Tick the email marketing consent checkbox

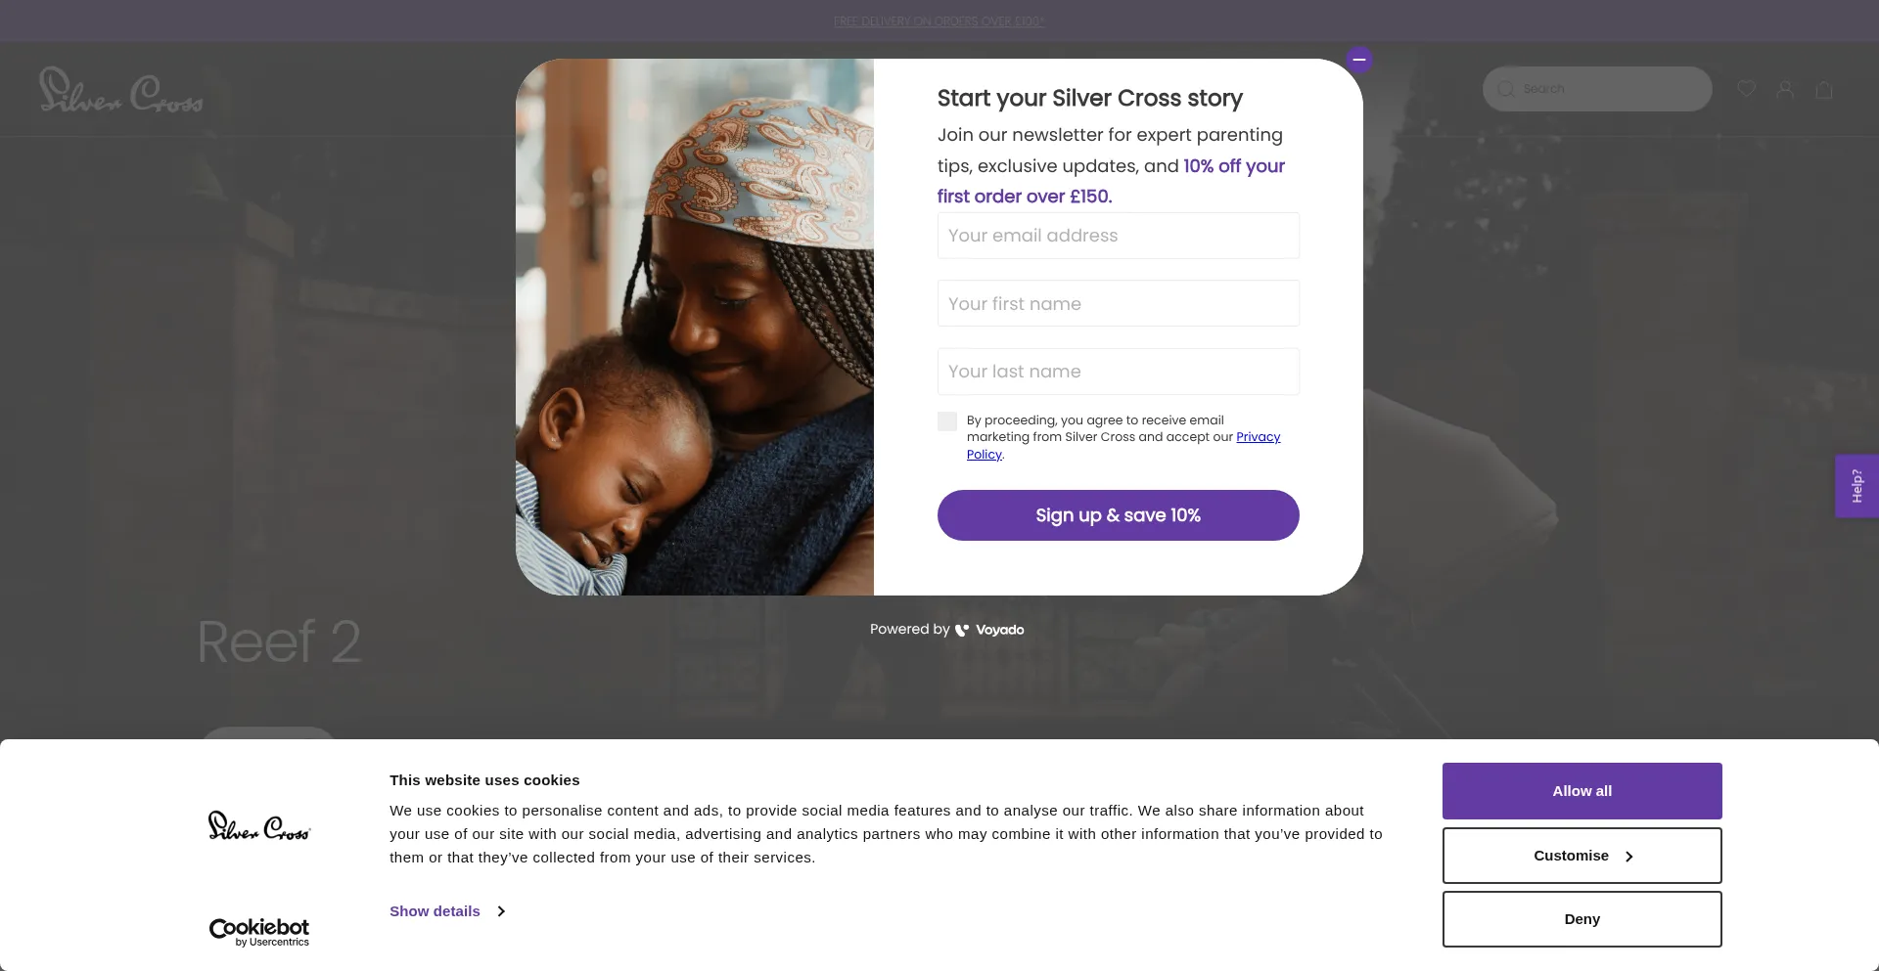(x=947, y=421)
